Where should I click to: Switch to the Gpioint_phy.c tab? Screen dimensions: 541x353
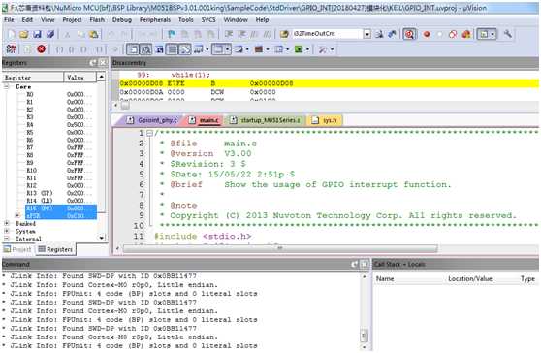(x=152, y=120)
